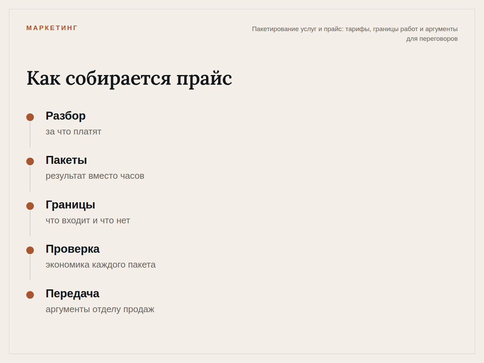This screenshot has width=484, height=363.
Task: Click the text экономика каждого пакета
Action: 101,265
